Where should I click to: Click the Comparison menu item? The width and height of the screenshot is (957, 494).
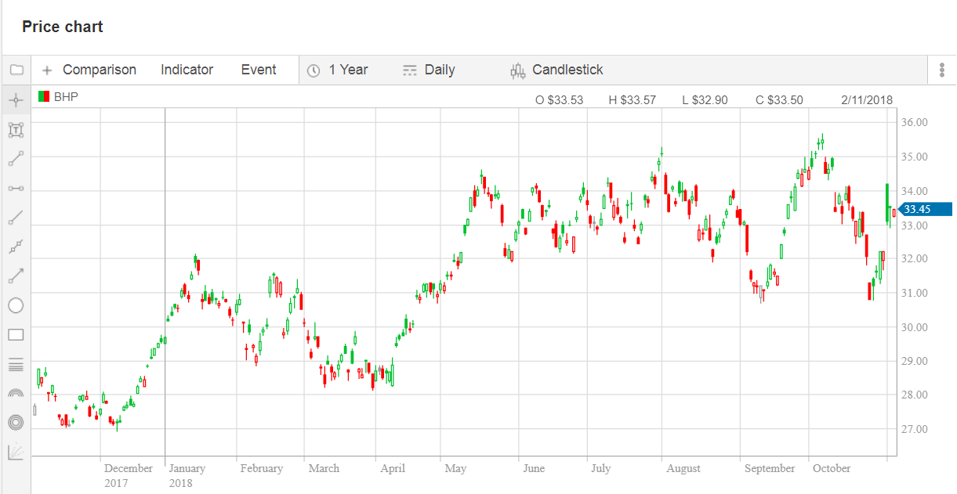[x=89, y=70]
